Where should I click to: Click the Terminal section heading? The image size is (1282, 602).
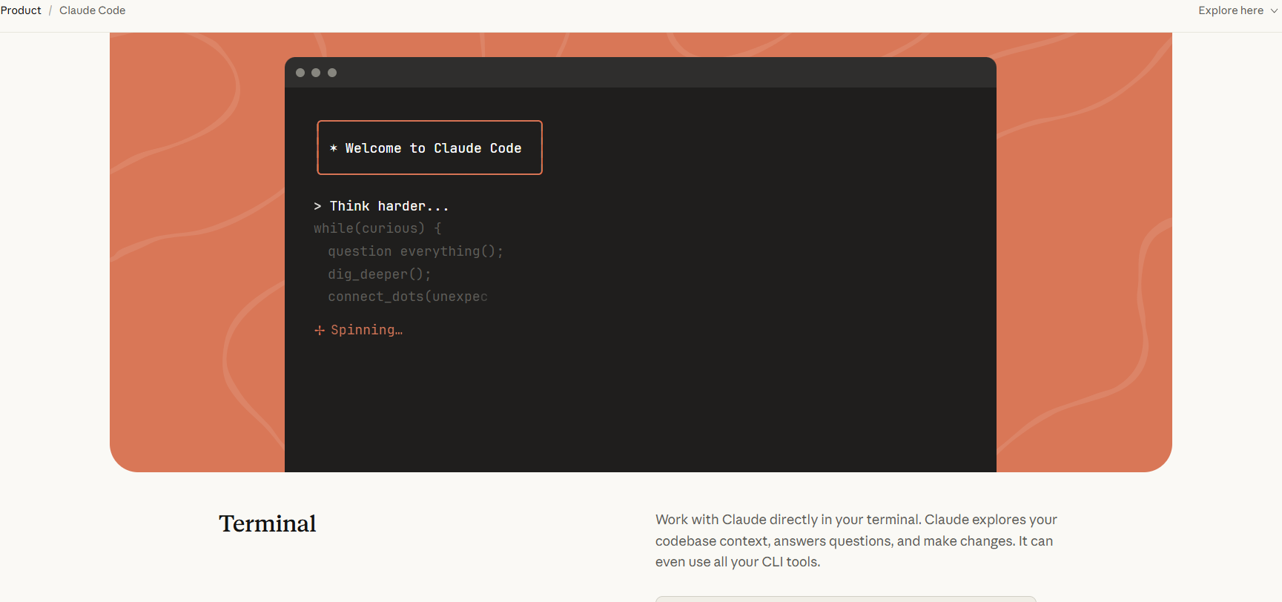[267, 523]
